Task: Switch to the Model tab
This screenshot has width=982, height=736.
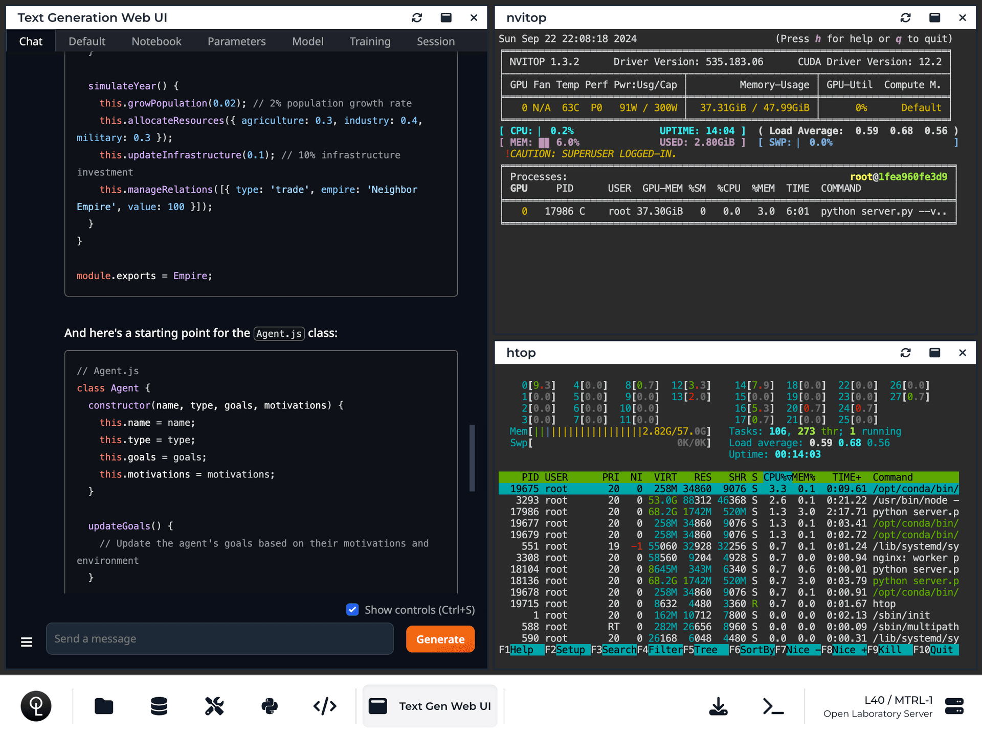Action: (308, 41)
